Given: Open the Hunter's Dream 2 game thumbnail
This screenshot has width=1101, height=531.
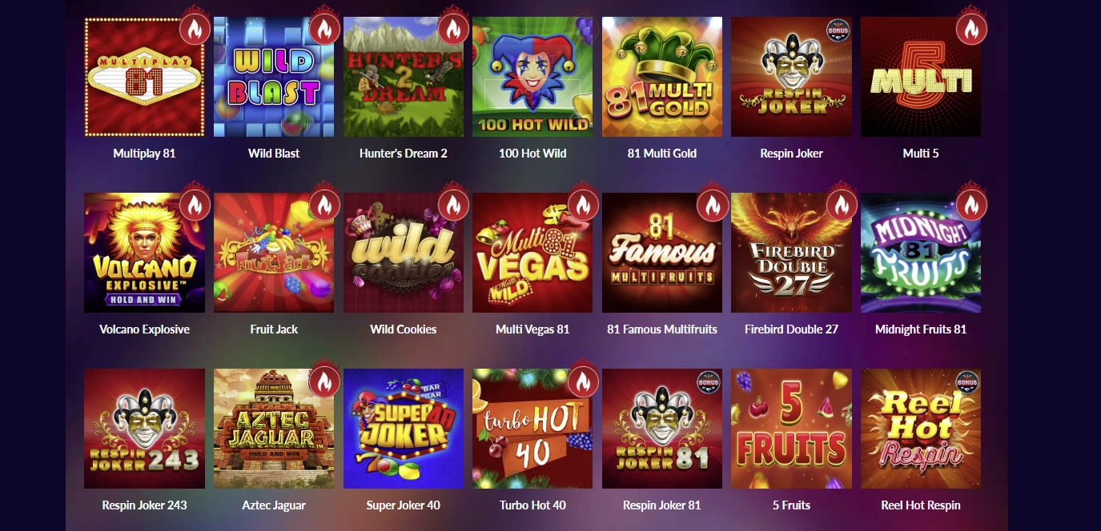Looking at the screenshot, I should coord(404,77).
